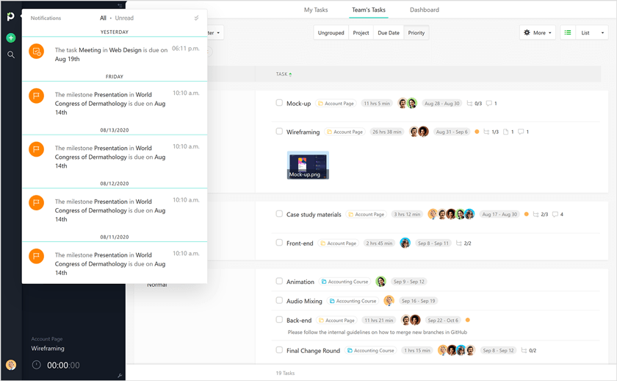Screen dimensions: 617x381
Task: Open the Mock-up.png thumbnail
Action: (308, 165)
